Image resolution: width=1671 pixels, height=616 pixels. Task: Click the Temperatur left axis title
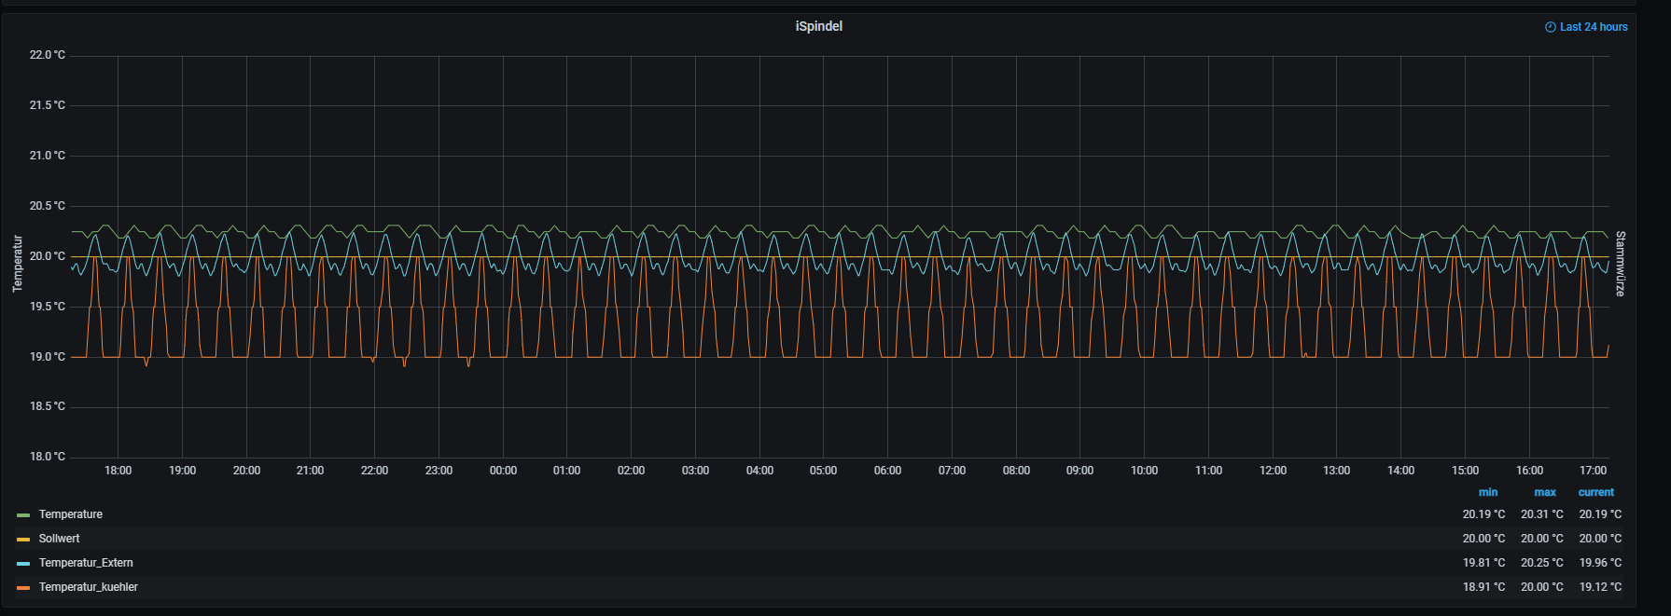[17, 264]
